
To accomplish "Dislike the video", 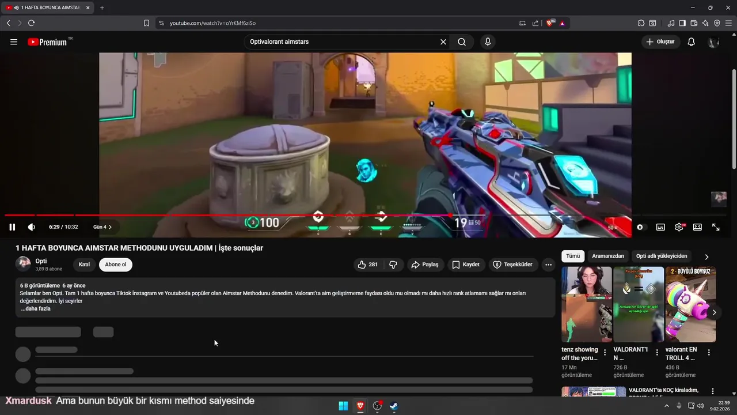I will click(393, 265).
